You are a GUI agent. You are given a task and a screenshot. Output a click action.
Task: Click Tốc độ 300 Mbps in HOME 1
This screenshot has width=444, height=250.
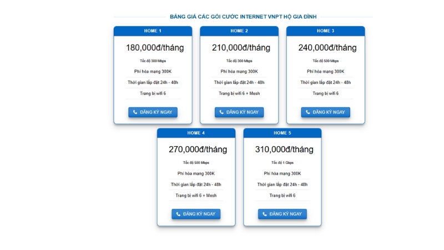[153, 61]
